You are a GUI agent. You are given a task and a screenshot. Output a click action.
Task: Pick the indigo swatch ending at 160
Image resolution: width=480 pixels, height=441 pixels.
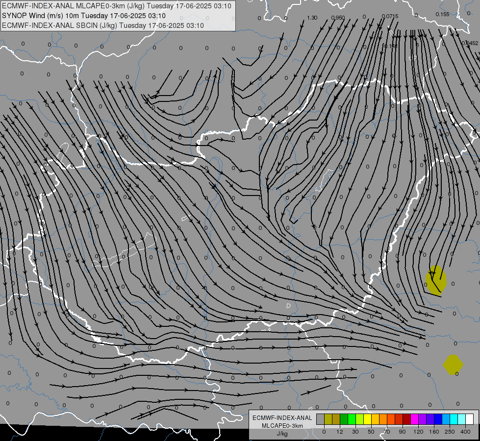(x=430, y=419)
